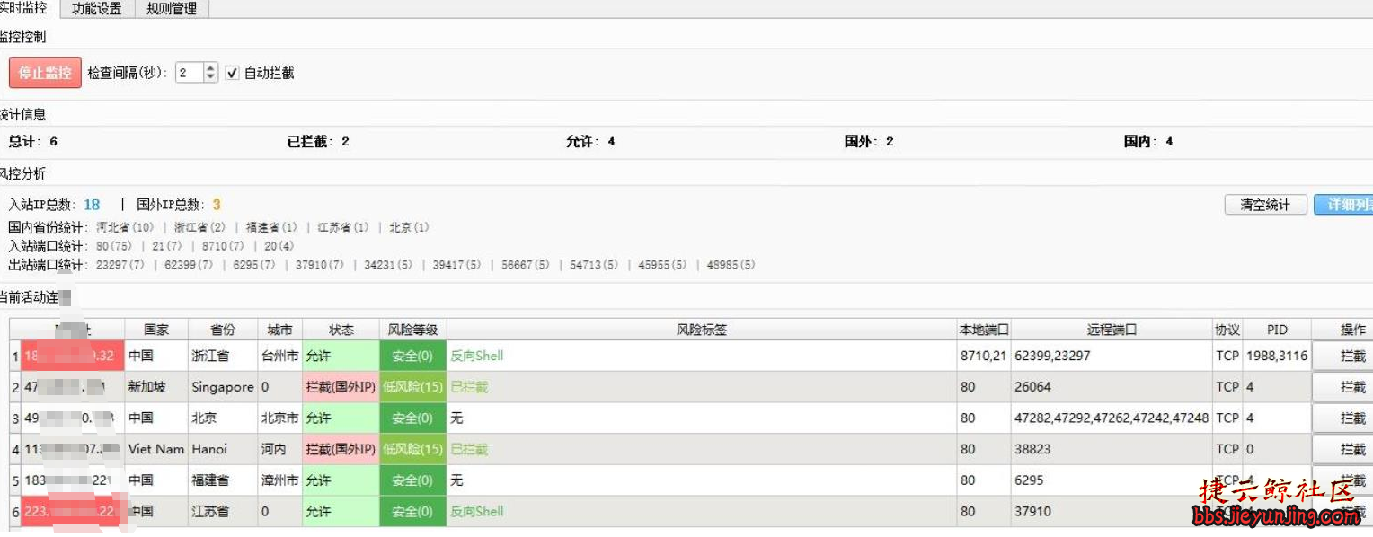Image resolution: width=1373 pixels, height=537 pixels.
Task: Select the 河内 city cell
Action: tap(279, 449)
